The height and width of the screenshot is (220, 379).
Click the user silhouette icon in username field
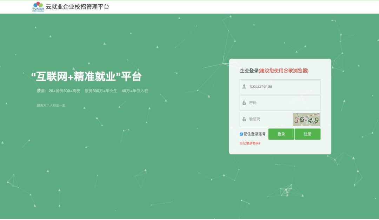(x=244, y=86)
